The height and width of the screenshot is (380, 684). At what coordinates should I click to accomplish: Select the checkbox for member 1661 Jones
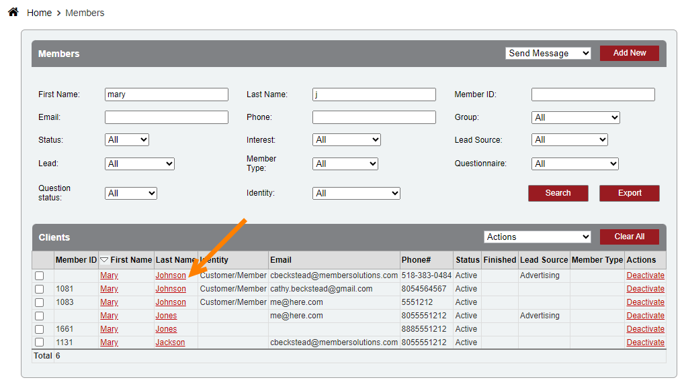(x=40, y=329)
